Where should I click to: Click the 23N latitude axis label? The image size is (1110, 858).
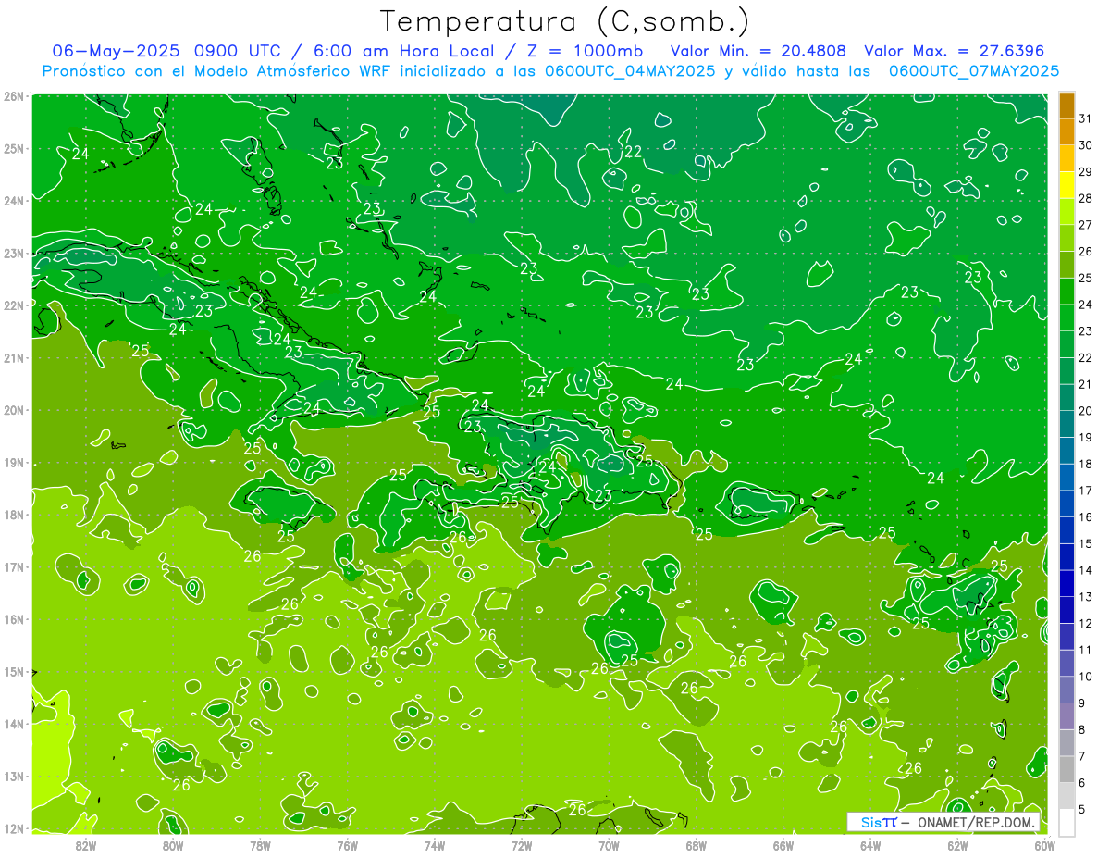pyautogui.click(x=13, y=253)
